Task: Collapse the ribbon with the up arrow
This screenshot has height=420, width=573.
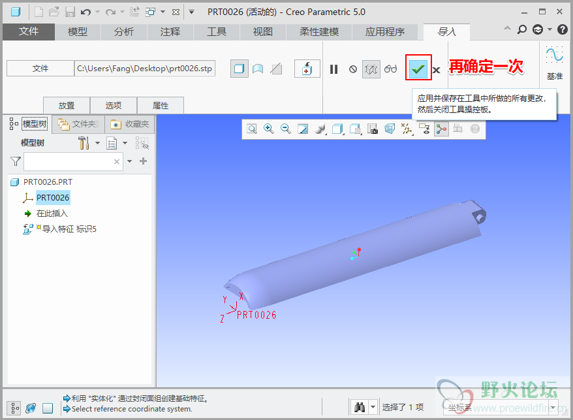Action: 507,28
